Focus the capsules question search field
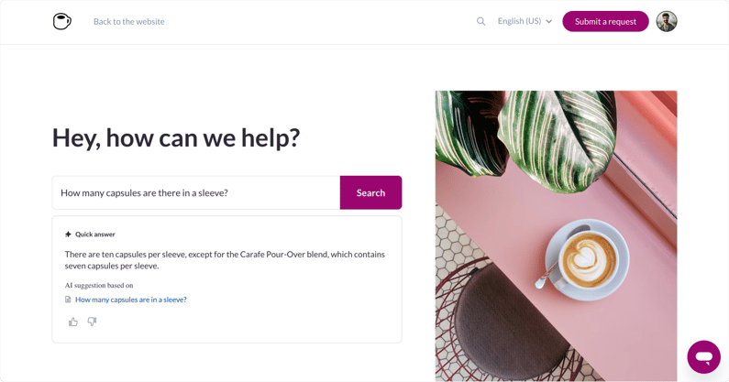 [196, 192]
